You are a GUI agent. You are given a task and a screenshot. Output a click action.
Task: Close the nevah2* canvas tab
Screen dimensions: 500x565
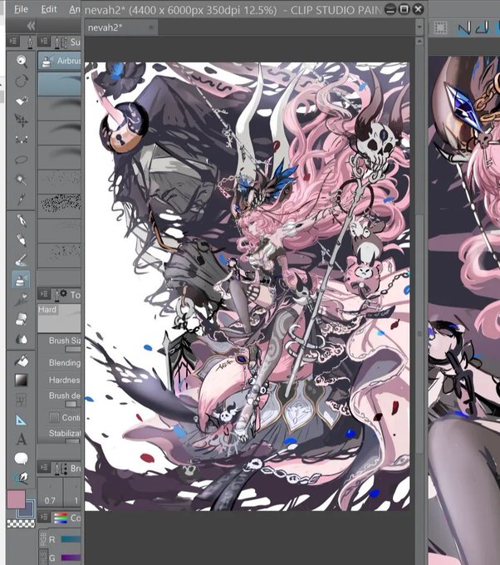151,27
